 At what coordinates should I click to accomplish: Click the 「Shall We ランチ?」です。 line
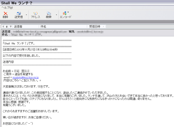(x=19, y=43)
